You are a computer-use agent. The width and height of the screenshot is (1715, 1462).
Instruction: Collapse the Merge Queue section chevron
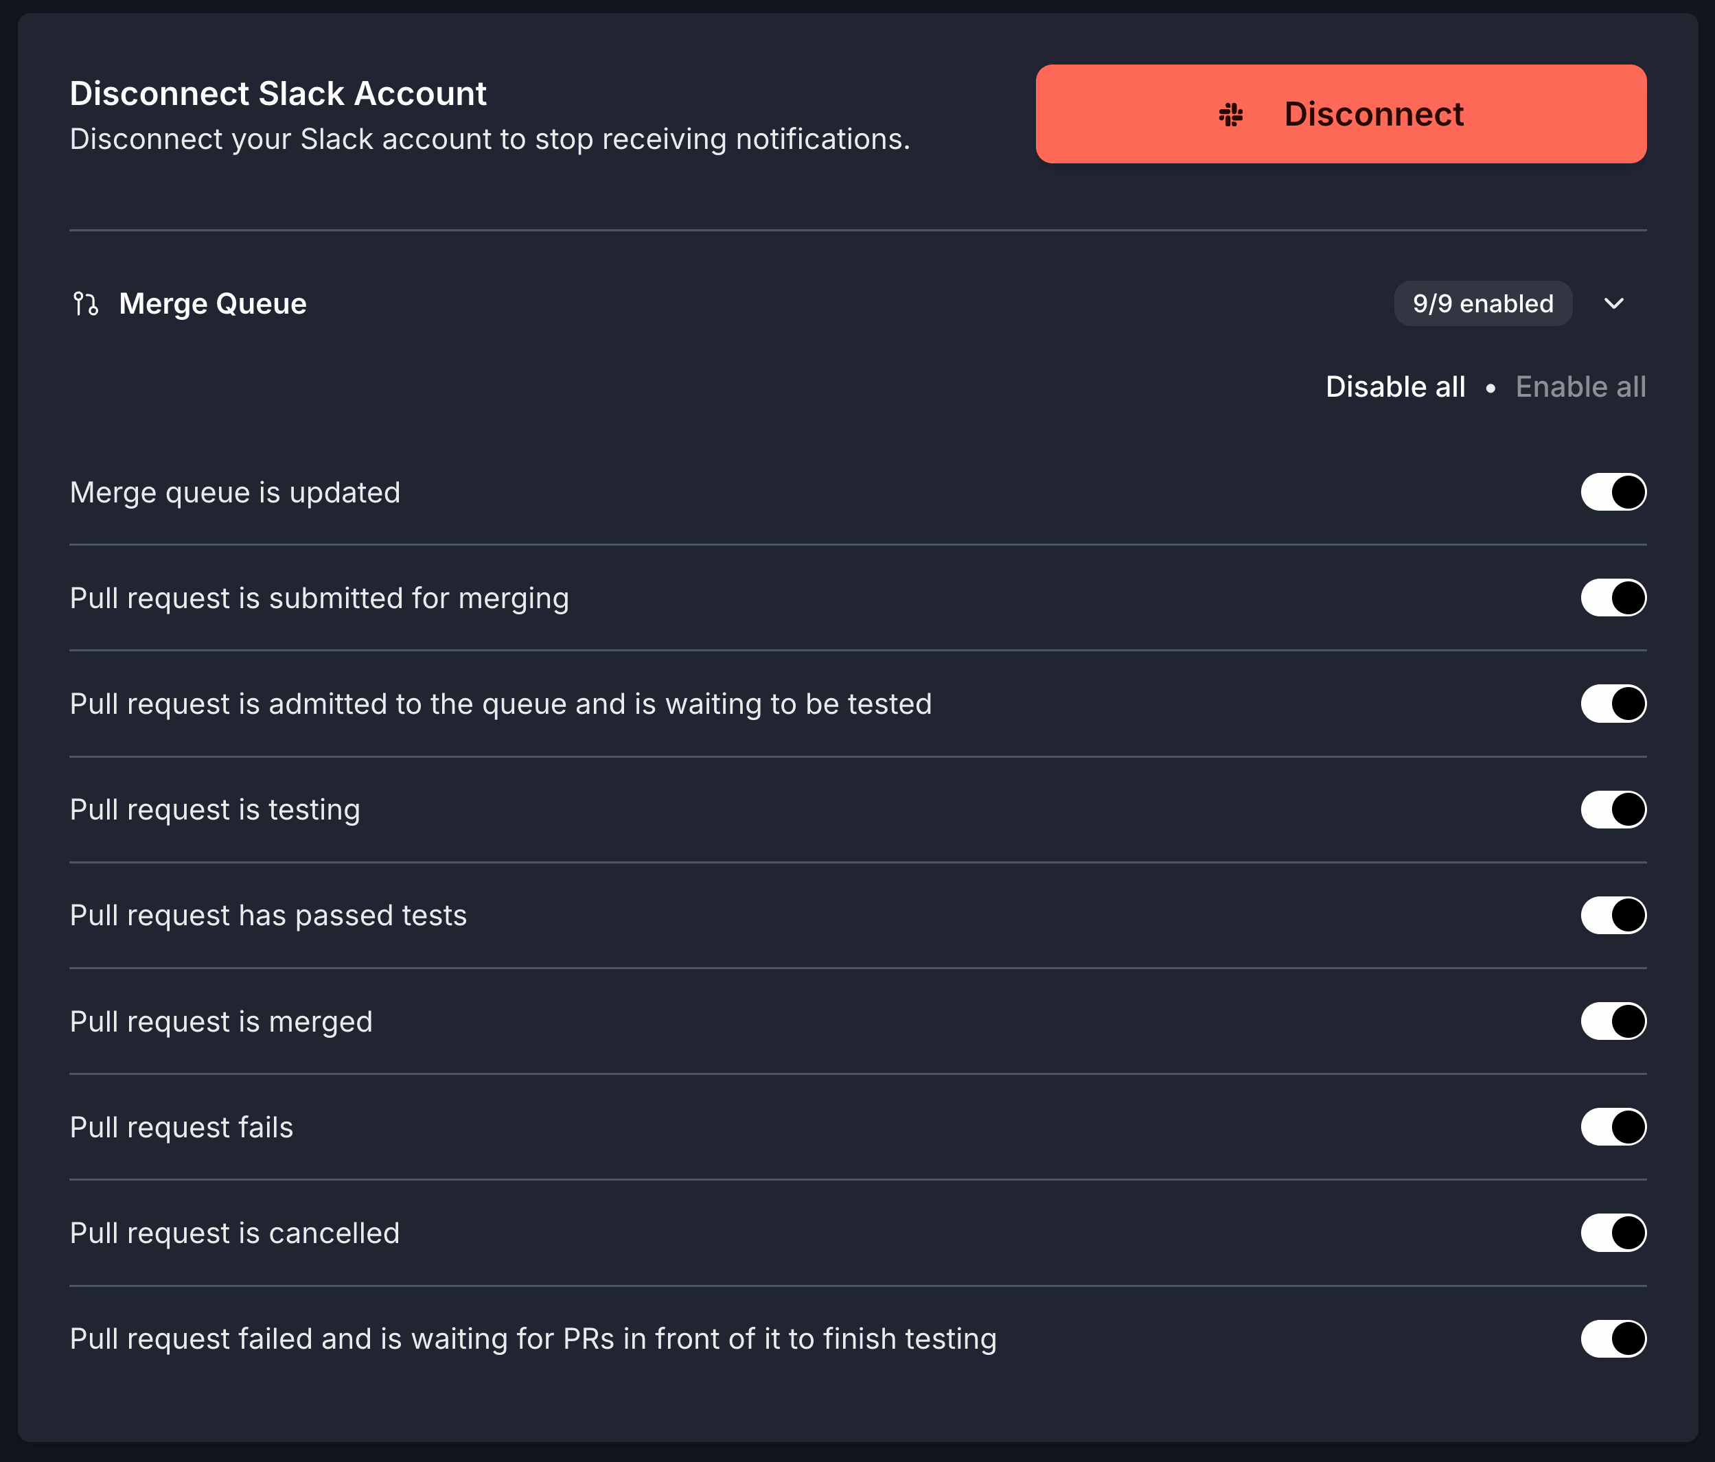(x=1613, y=303)
